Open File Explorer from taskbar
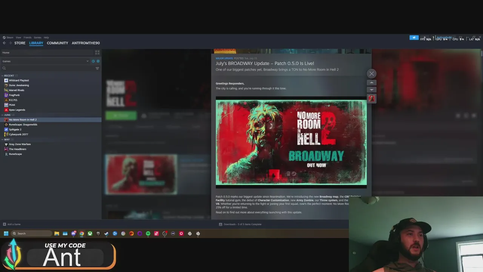483x272 pixels. (57, 233)
